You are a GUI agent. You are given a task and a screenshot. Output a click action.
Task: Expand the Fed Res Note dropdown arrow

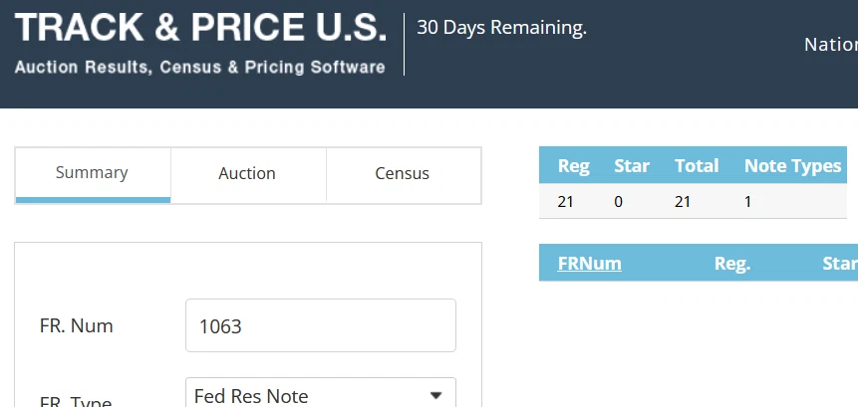[x=435, y=395]
